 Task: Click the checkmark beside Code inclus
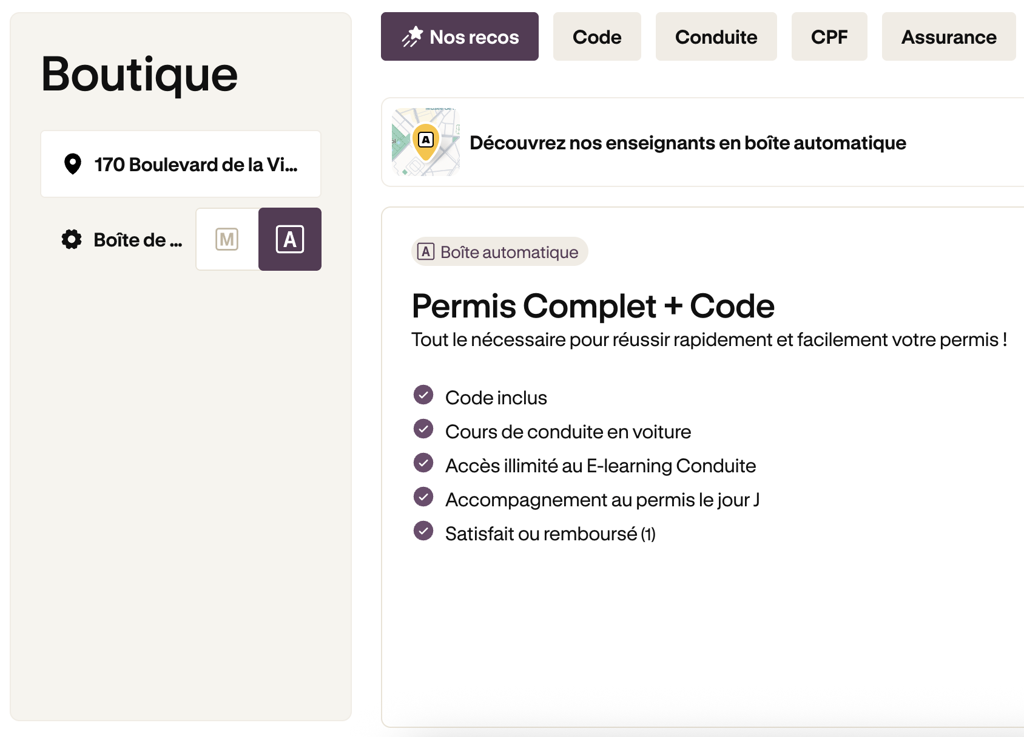pos(423,395)
